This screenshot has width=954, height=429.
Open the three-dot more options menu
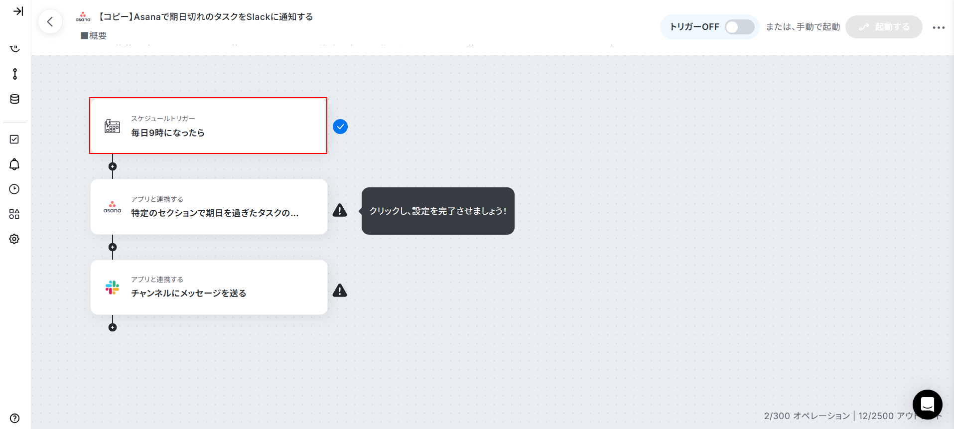pyautogui.click(x=939, y=27)
